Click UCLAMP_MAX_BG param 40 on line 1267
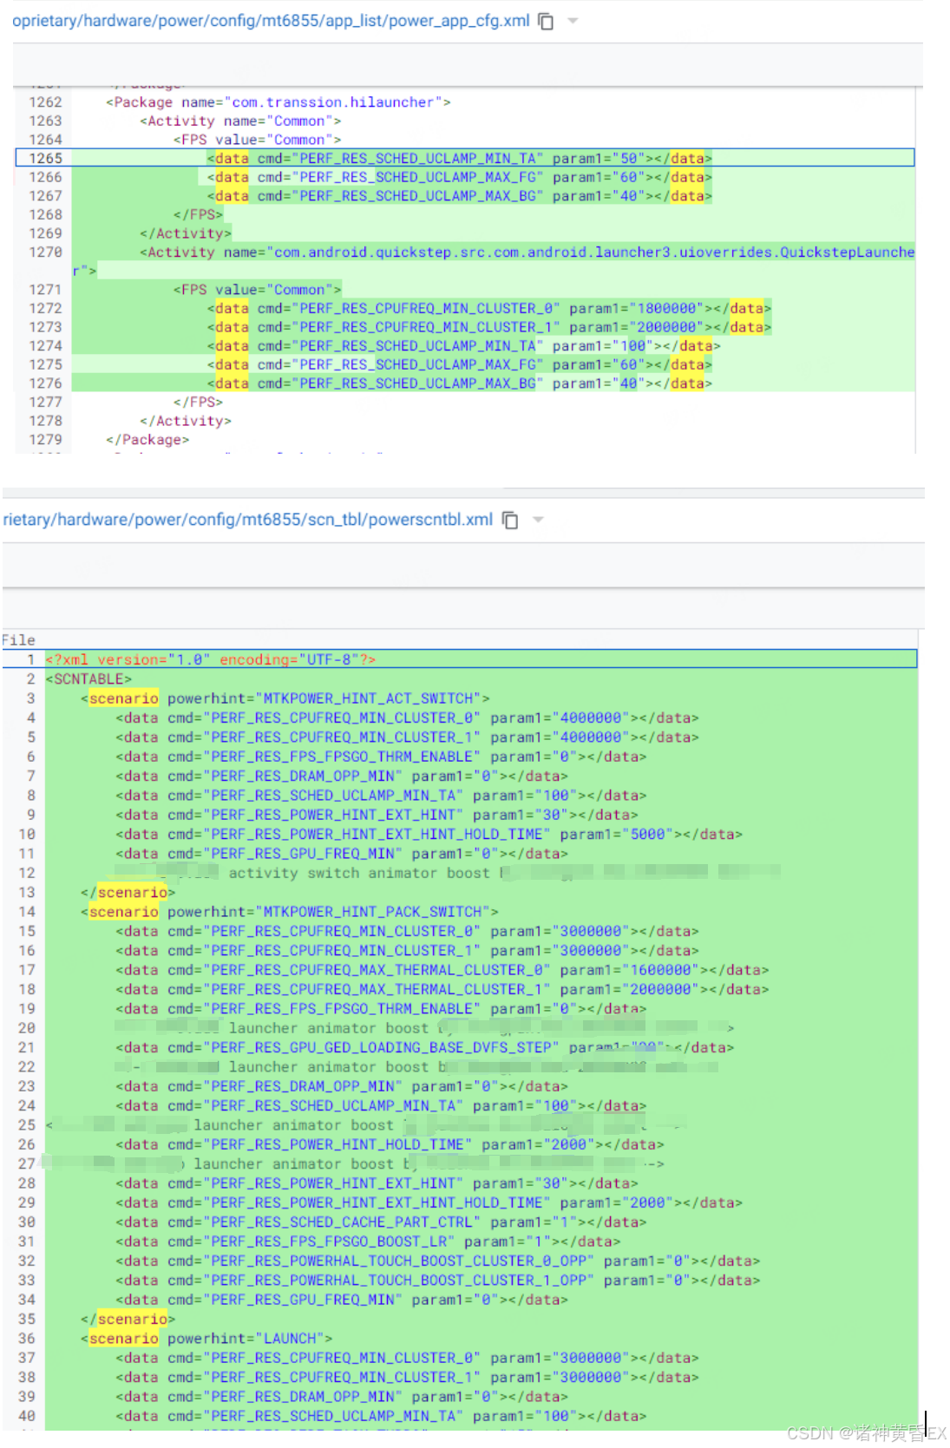The width and height of the screenshot is (950, 1448). tap(459, 196)
